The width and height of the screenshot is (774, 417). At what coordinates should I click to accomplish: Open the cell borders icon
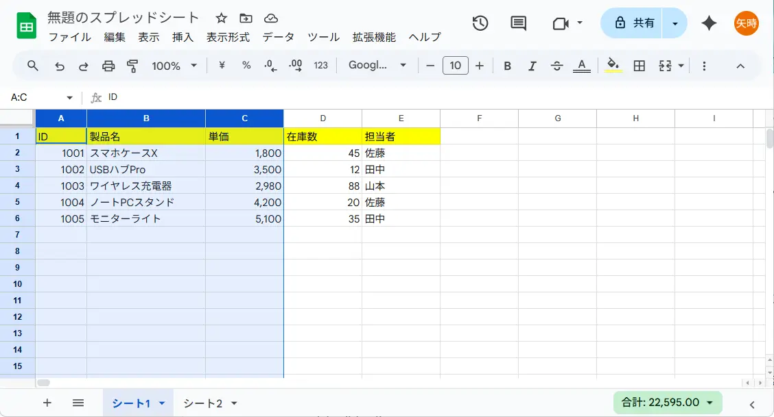pyautogui.click(x=639, y=66)
